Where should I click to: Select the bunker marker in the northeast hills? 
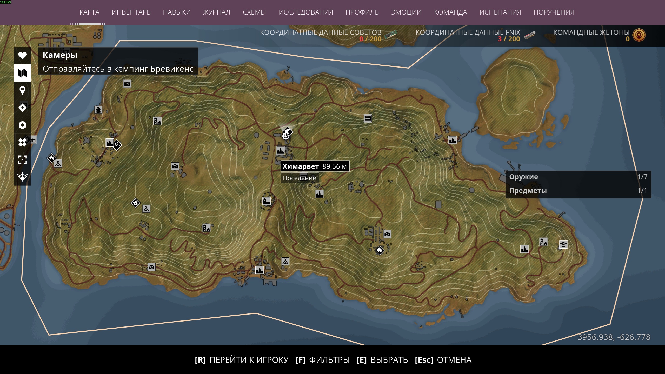368,118
